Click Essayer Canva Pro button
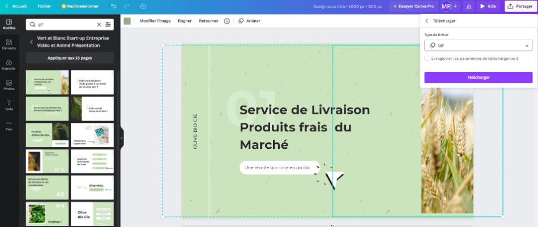This screenshot has height=227, width=538. coord(413,6)
